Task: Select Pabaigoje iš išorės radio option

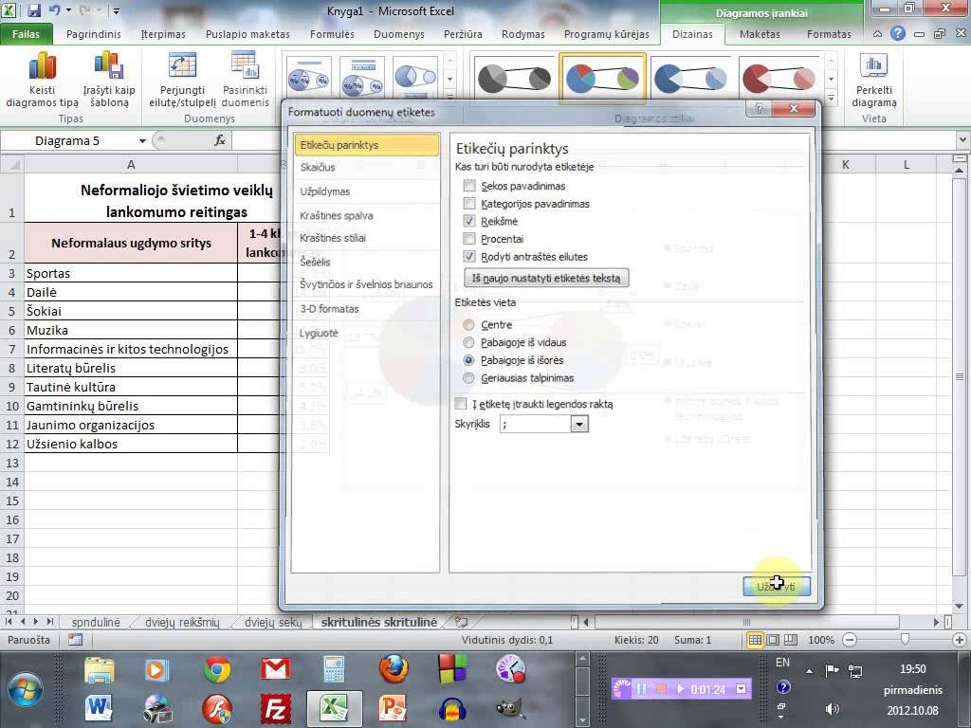Action: click(468, 360)
